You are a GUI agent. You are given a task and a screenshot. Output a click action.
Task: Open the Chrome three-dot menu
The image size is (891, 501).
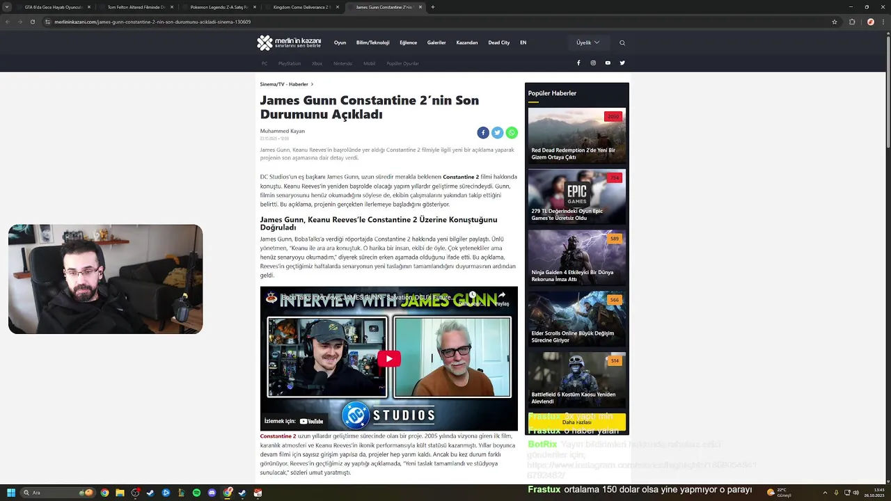pyautogui.click(x=883, y=22)
